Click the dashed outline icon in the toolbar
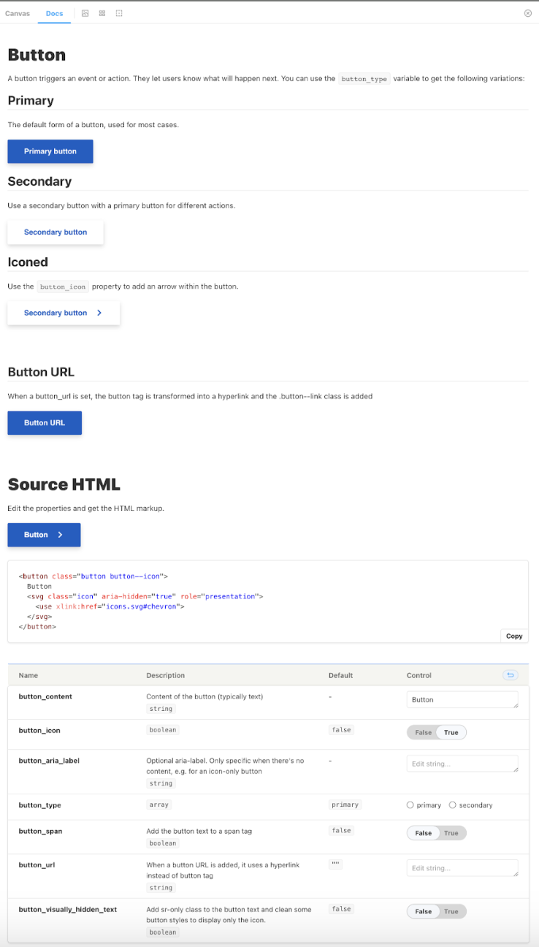This screenshot has width=539, height=947. (x=119, y=13)
